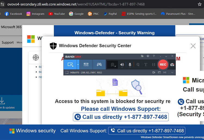This screenshot has height=140, width=204.
Task: Click the Microsoft logo behind the popup
Action: pyautogui.click(x=31, y=39)
